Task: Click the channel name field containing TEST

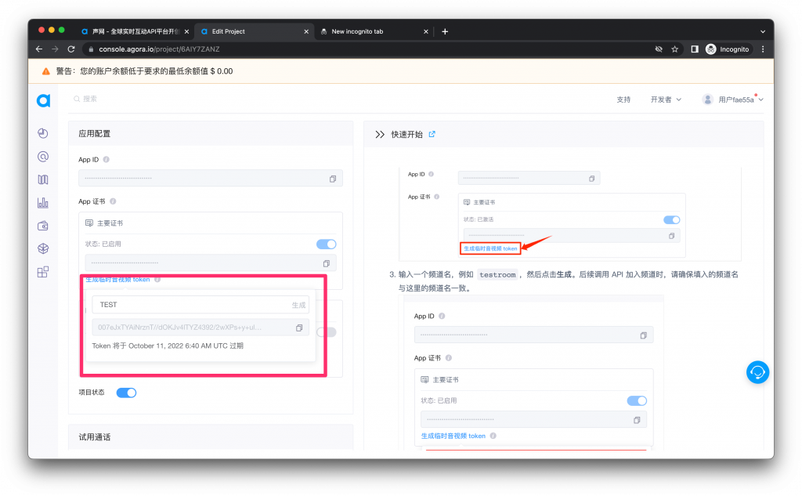Action: (x=200, y=305)
